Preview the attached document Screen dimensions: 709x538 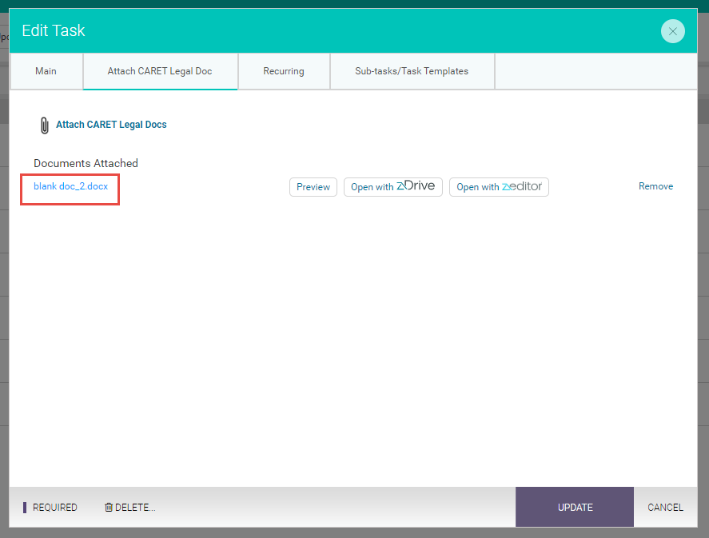313,186
